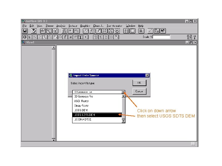
Task: Select the Hot Link lightning tool
Action: pyautogui.click(x=65, y=37)
